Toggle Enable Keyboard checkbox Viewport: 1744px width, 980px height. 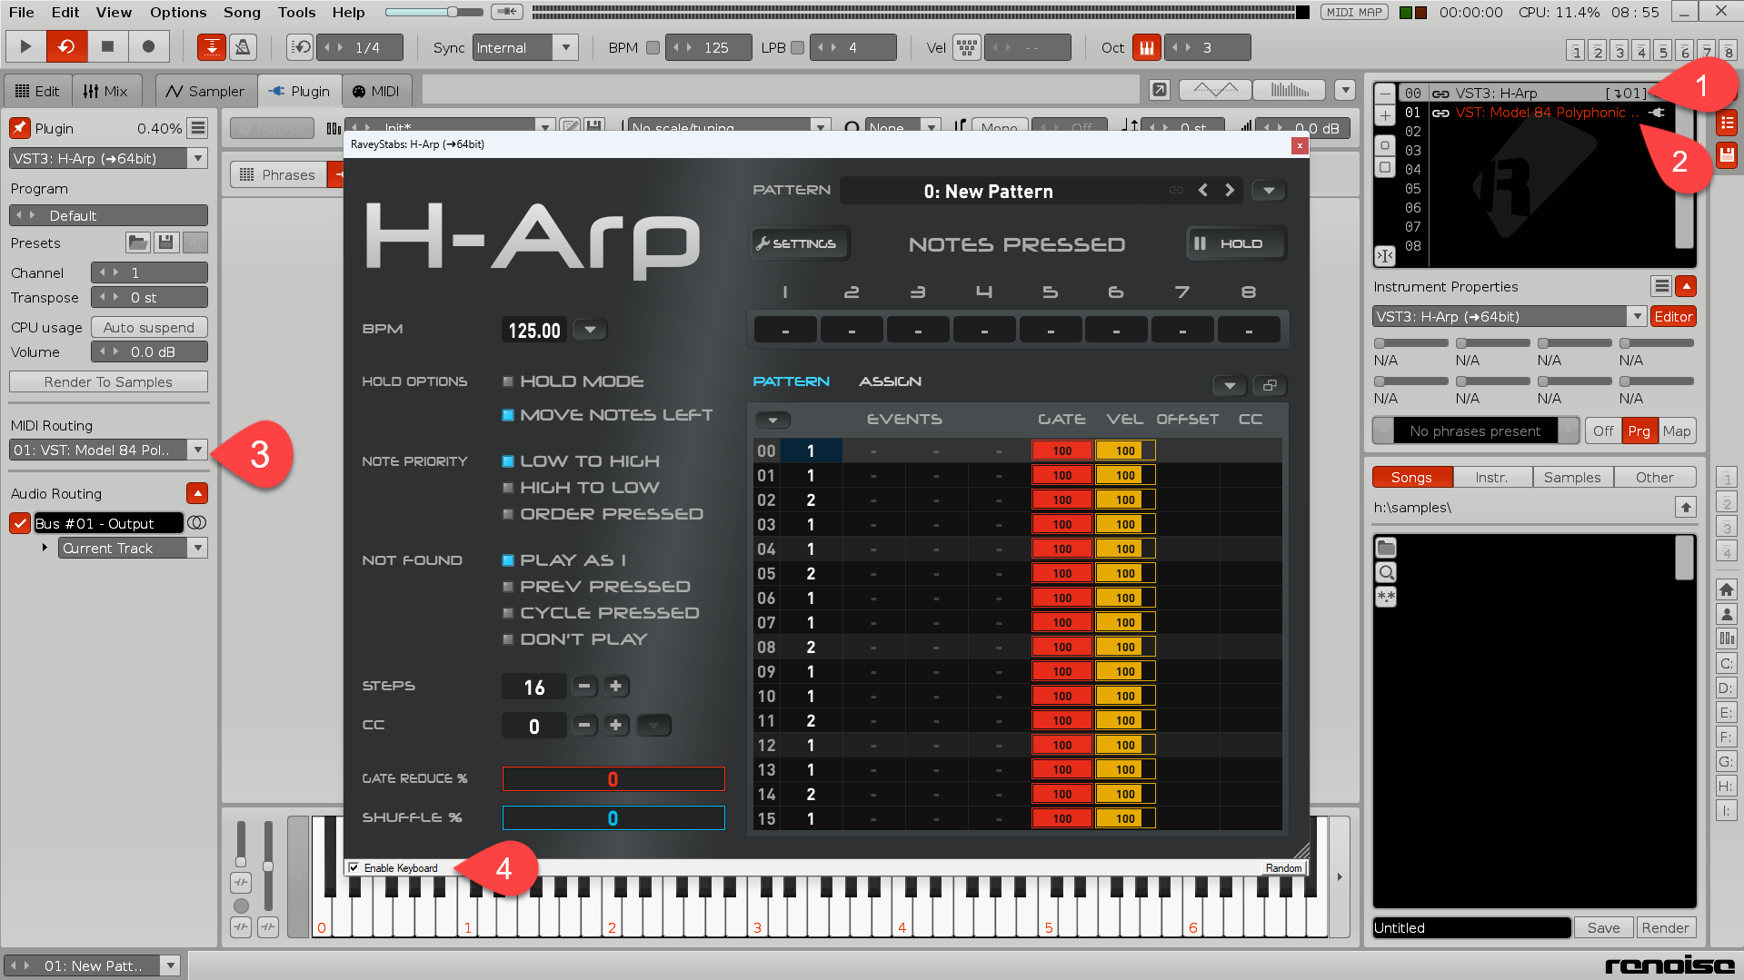354,868
